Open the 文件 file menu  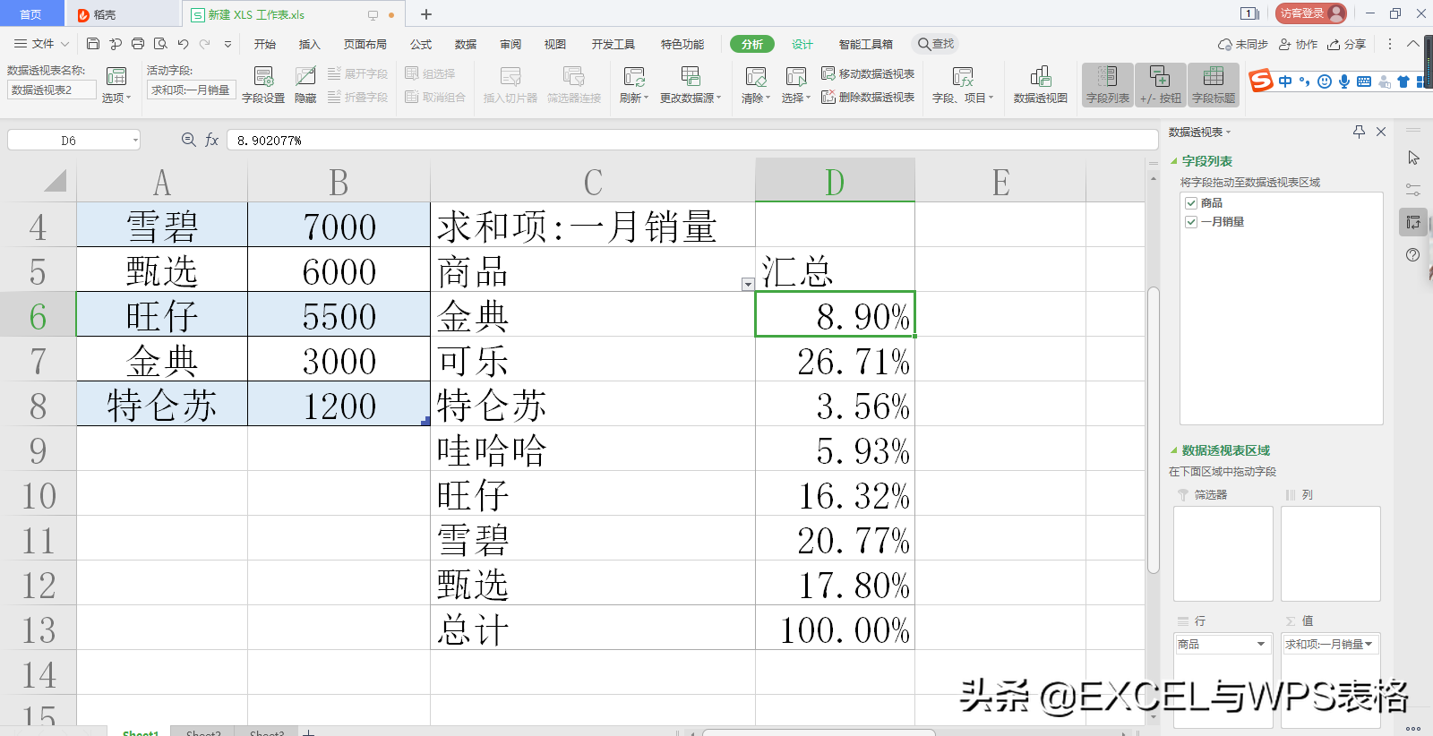41,44
